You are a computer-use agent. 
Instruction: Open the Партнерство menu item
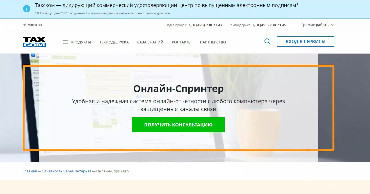pos(213,42)
